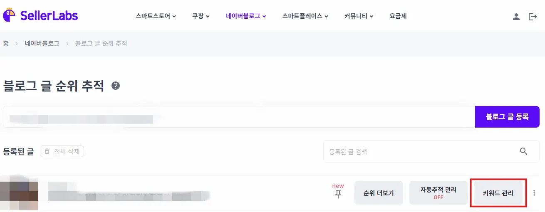The image size is (545, 212).
Task: Click the magnifier search icon
Action: (524, 151)
